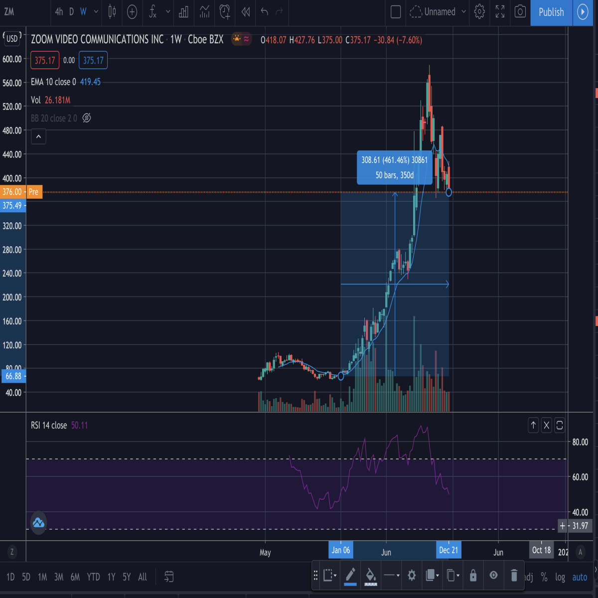Open the Unnamed layout cloud menu

[x=438, y=12]
